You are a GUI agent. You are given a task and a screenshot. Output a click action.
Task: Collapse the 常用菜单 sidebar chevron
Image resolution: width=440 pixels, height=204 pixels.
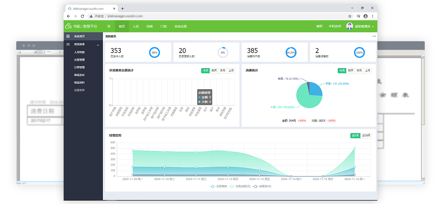[98, 45]
